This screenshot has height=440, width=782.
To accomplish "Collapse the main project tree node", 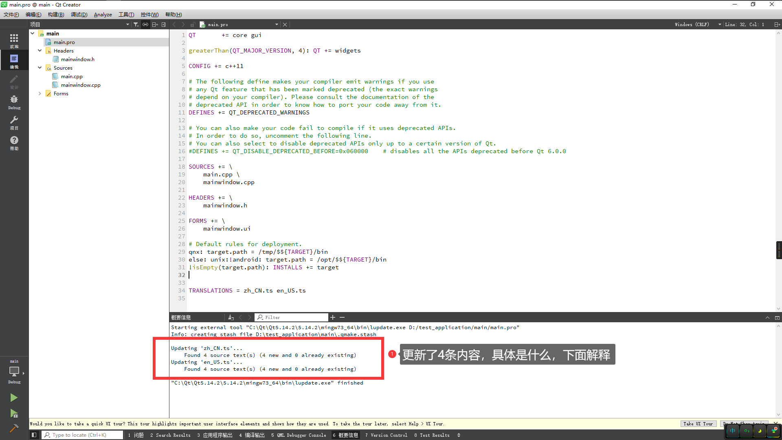I will (33, 33).
